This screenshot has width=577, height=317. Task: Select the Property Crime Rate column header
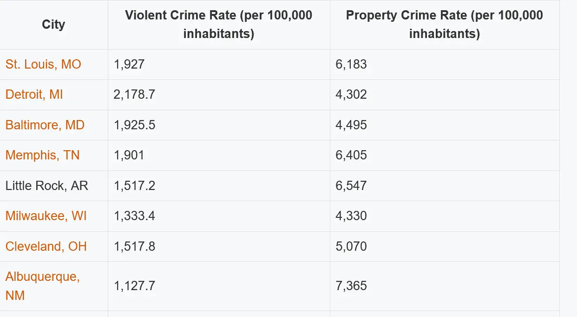(444, 25)
